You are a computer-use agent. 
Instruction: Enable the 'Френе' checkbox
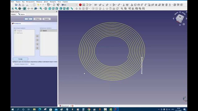click(x=30, y=64)
